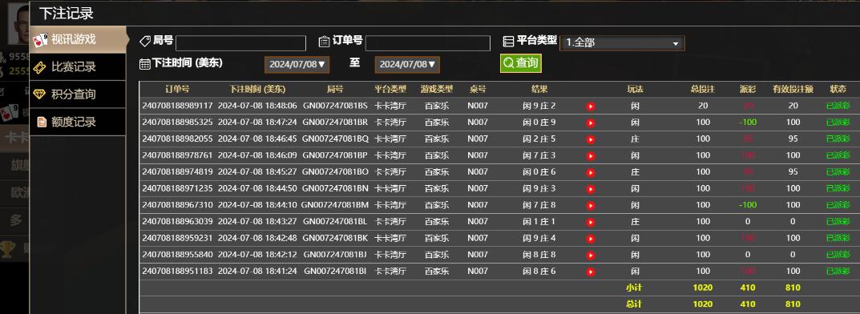The width and height of the screenshot is (860, 314).
Task: Select order number 240708188985325
Action: tap(177, 123)
